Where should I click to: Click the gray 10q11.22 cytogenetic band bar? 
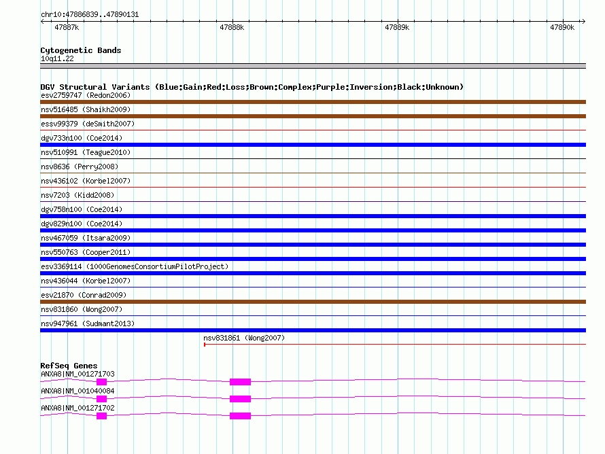[313, 66]
